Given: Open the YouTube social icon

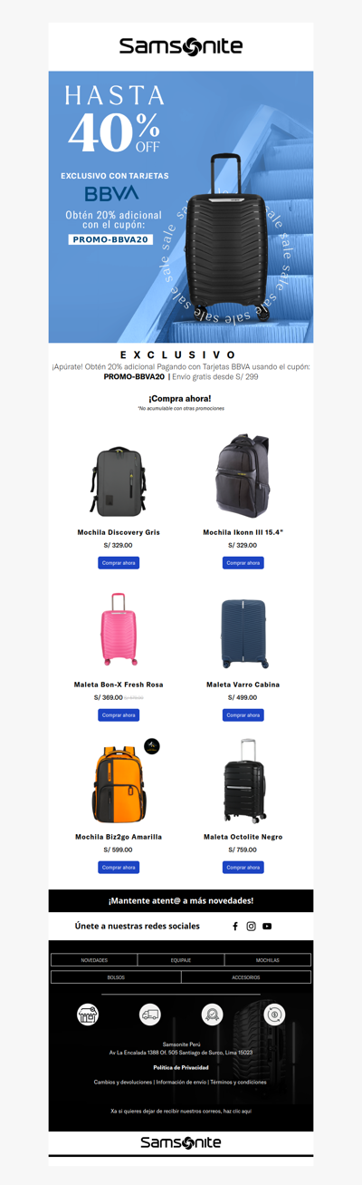Looking at the screenshot, I should [x=267, y=926].
